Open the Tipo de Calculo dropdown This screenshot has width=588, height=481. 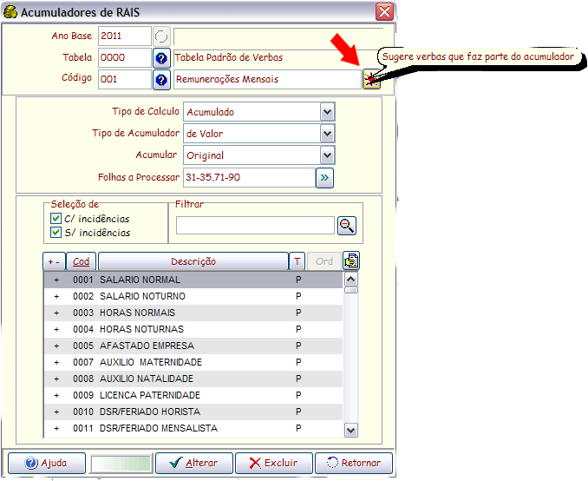327,112
